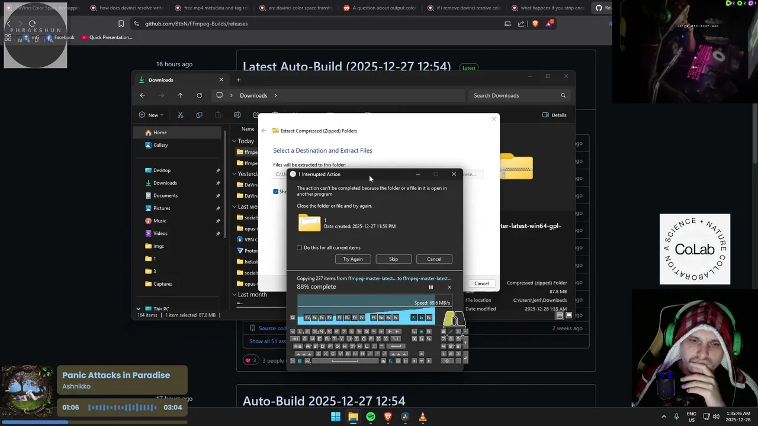Screen dimensions: 758x426
Task: Click Cancel in the Extract wizard
Action: pyautogui.click(x=481, y=283)
